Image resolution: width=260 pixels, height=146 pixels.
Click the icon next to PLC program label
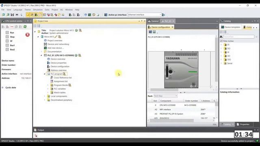click(x=64, y=74)
